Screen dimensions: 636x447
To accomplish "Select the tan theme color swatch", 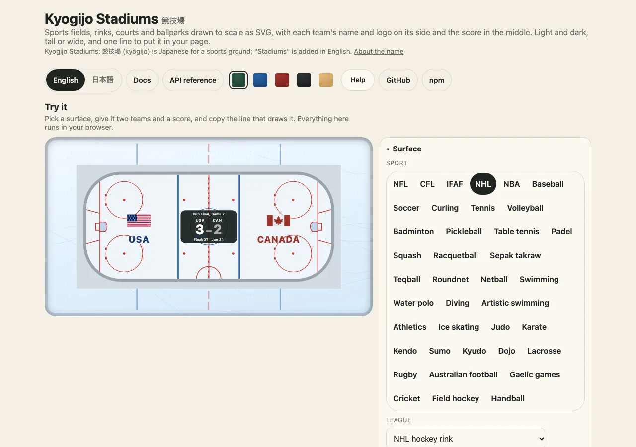I will 326,80.
